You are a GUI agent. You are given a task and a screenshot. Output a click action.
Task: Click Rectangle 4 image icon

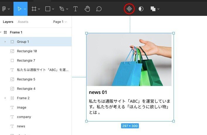click(12, 89)
